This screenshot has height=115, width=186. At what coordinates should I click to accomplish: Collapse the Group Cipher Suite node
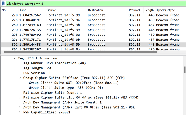[20, 78]
